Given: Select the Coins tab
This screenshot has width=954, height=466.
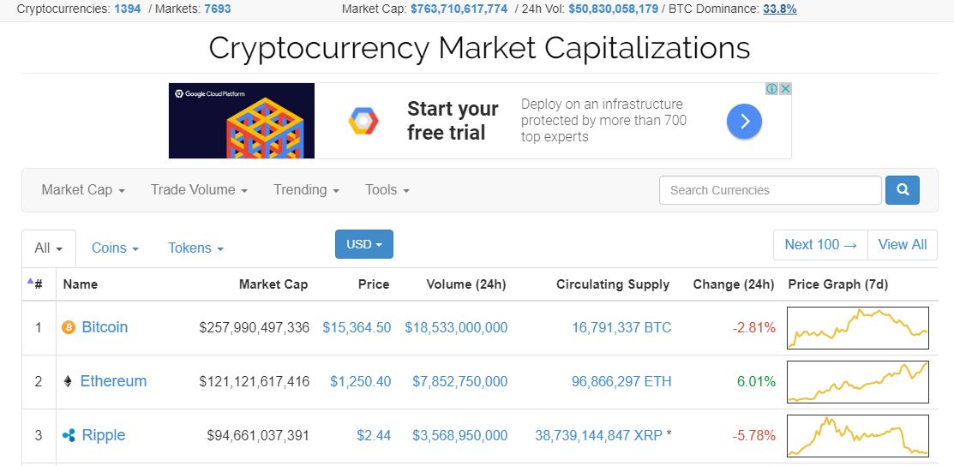Looking at the screenshot, I should [x=115, y=248].
